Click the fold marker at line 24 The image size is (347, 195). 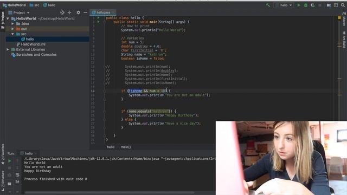(x=105, y=111)
